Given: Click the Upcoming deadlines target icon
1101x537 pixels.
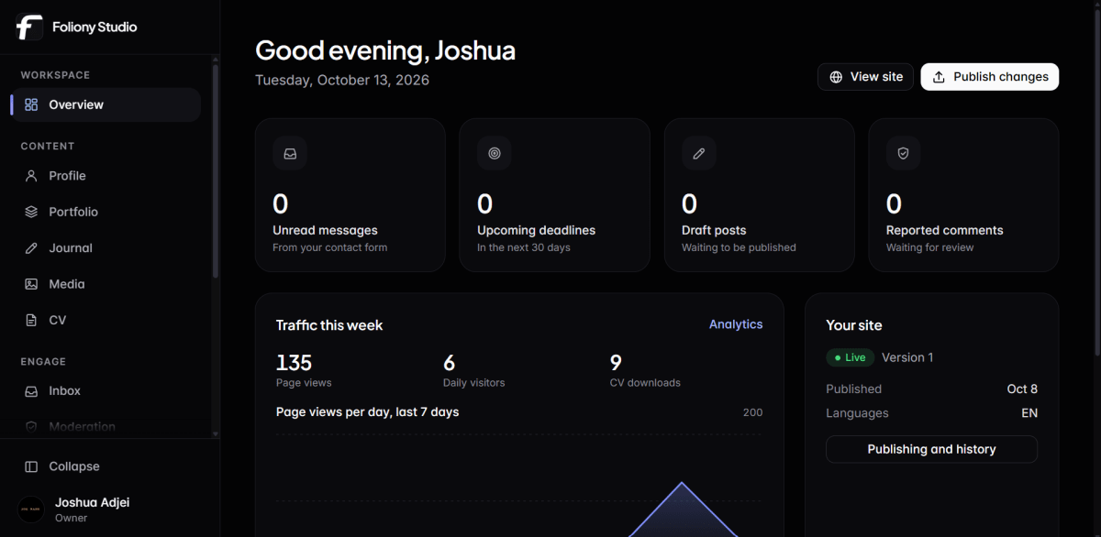Looking at the screenshot, I should [x=495, y=154].
